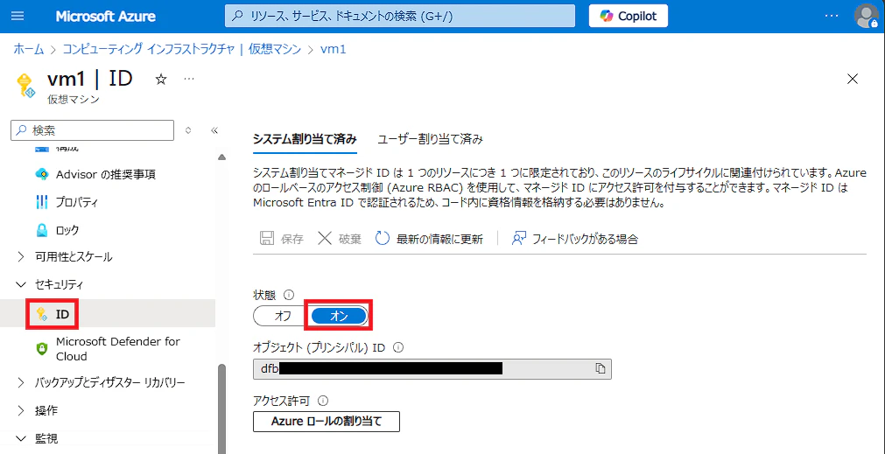Click the 保存 save toolbar button
The height and width of the screenshot is (454, 885).
point(282,239)
